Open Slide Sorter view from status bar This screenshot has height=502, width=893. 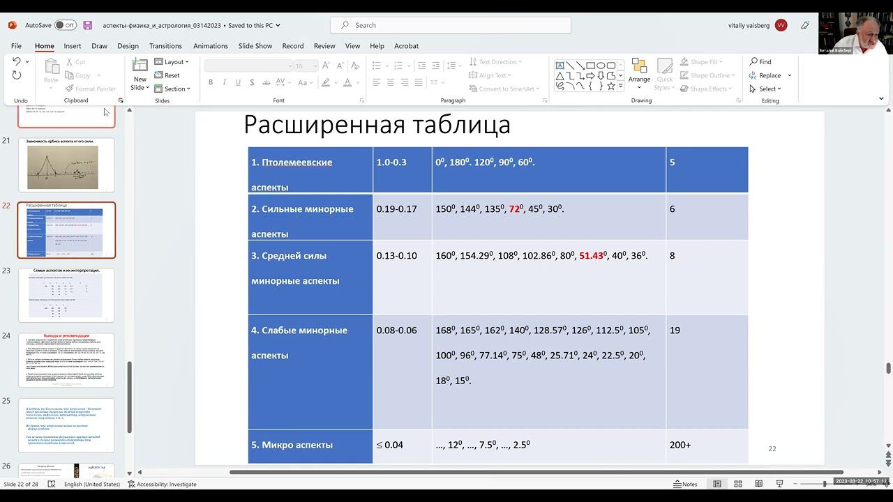coord(737,484)
